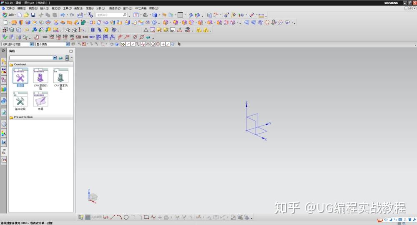Click the triad view cube in the viewport corner

tap(92, 197)
